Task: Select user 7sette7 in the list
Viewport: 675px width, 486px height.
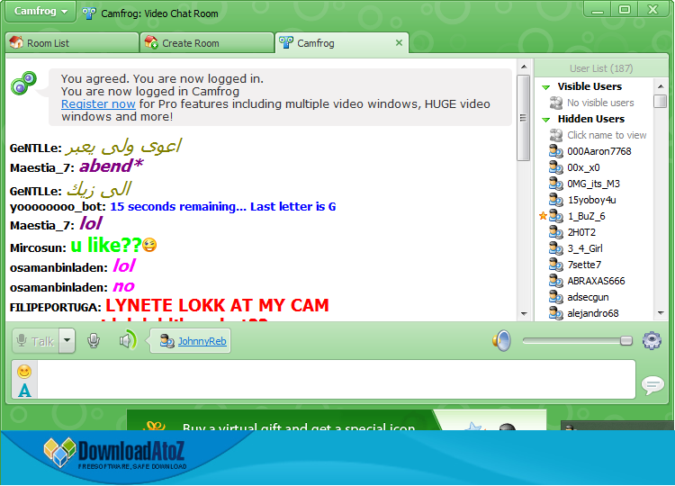Action: 584,265
